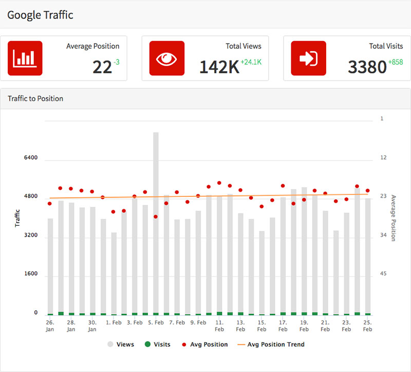This screenshot has height=372, width=411.
Task: Click the "13. Feb" date label
Action: [x=240, y=326]
